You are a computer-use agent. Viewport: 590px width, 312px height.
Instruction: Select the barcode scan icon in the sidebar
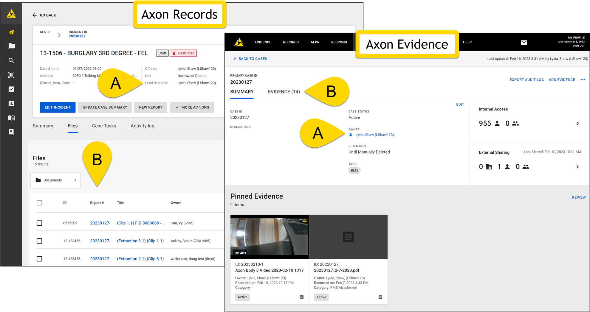[11, 74]
